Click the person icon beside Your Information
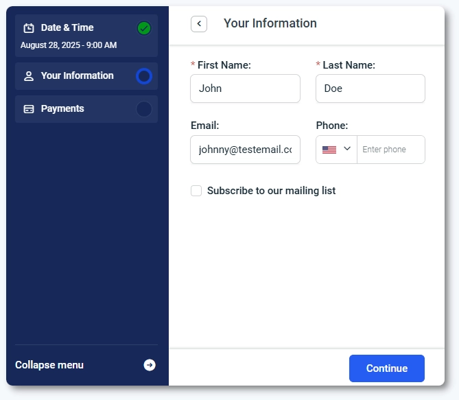The image size is (459, 400). point(29,76)
